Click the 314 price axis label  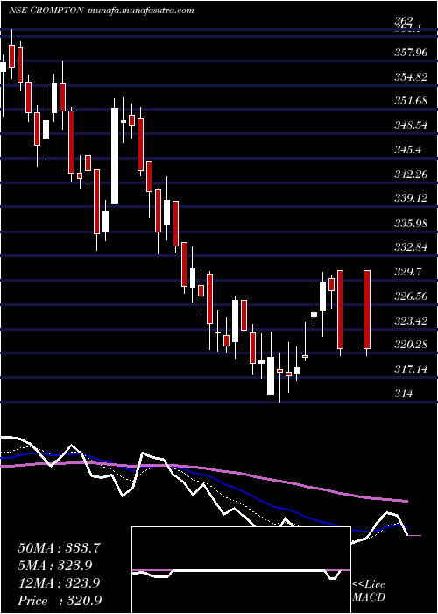click(x=403, y=394)
